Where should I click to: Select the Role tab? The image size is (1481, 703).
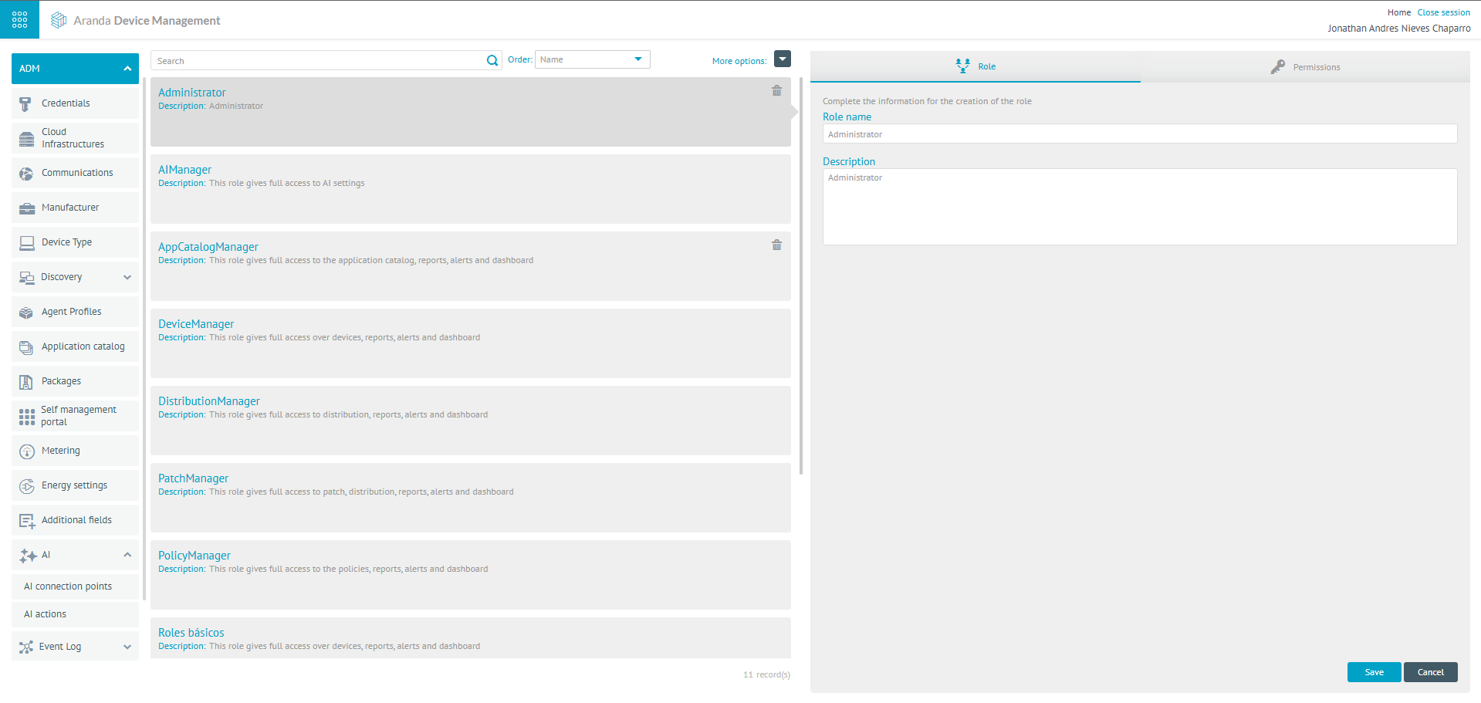(x=975, y=67)
